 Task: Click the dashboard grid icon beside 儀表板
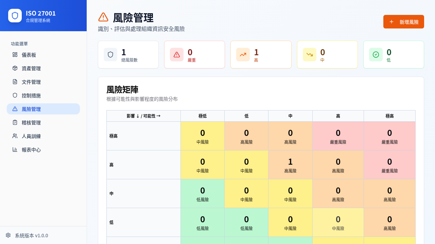click(15, 55)
